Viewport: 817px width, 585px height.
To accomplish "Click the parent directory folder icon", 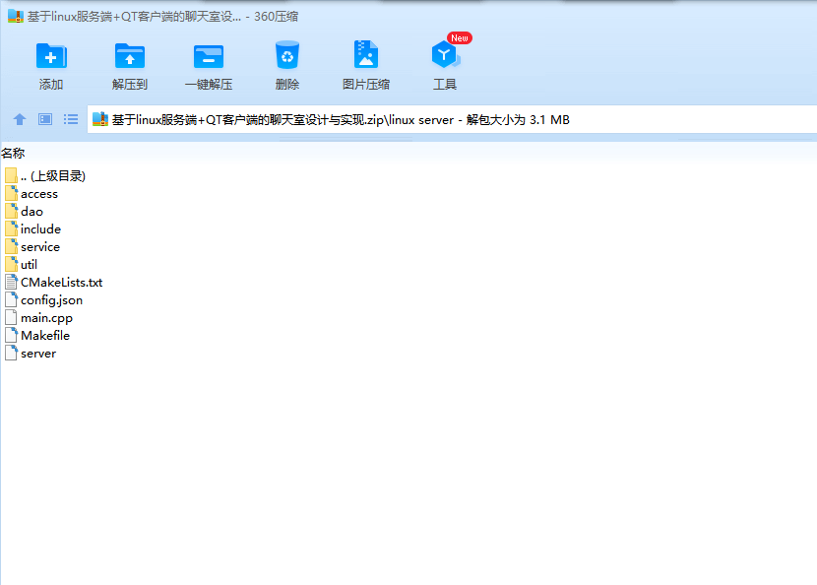I will 12,175.
